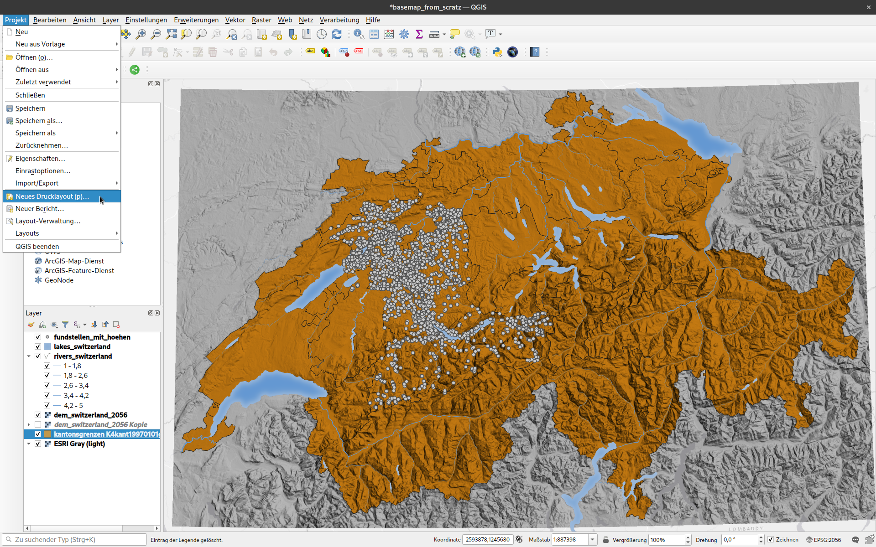The width and height of the screenshot is (876, 547).
Task: Expand the dem_switzerland_2056 Kopie layer
Action: [x=29, y=424]
